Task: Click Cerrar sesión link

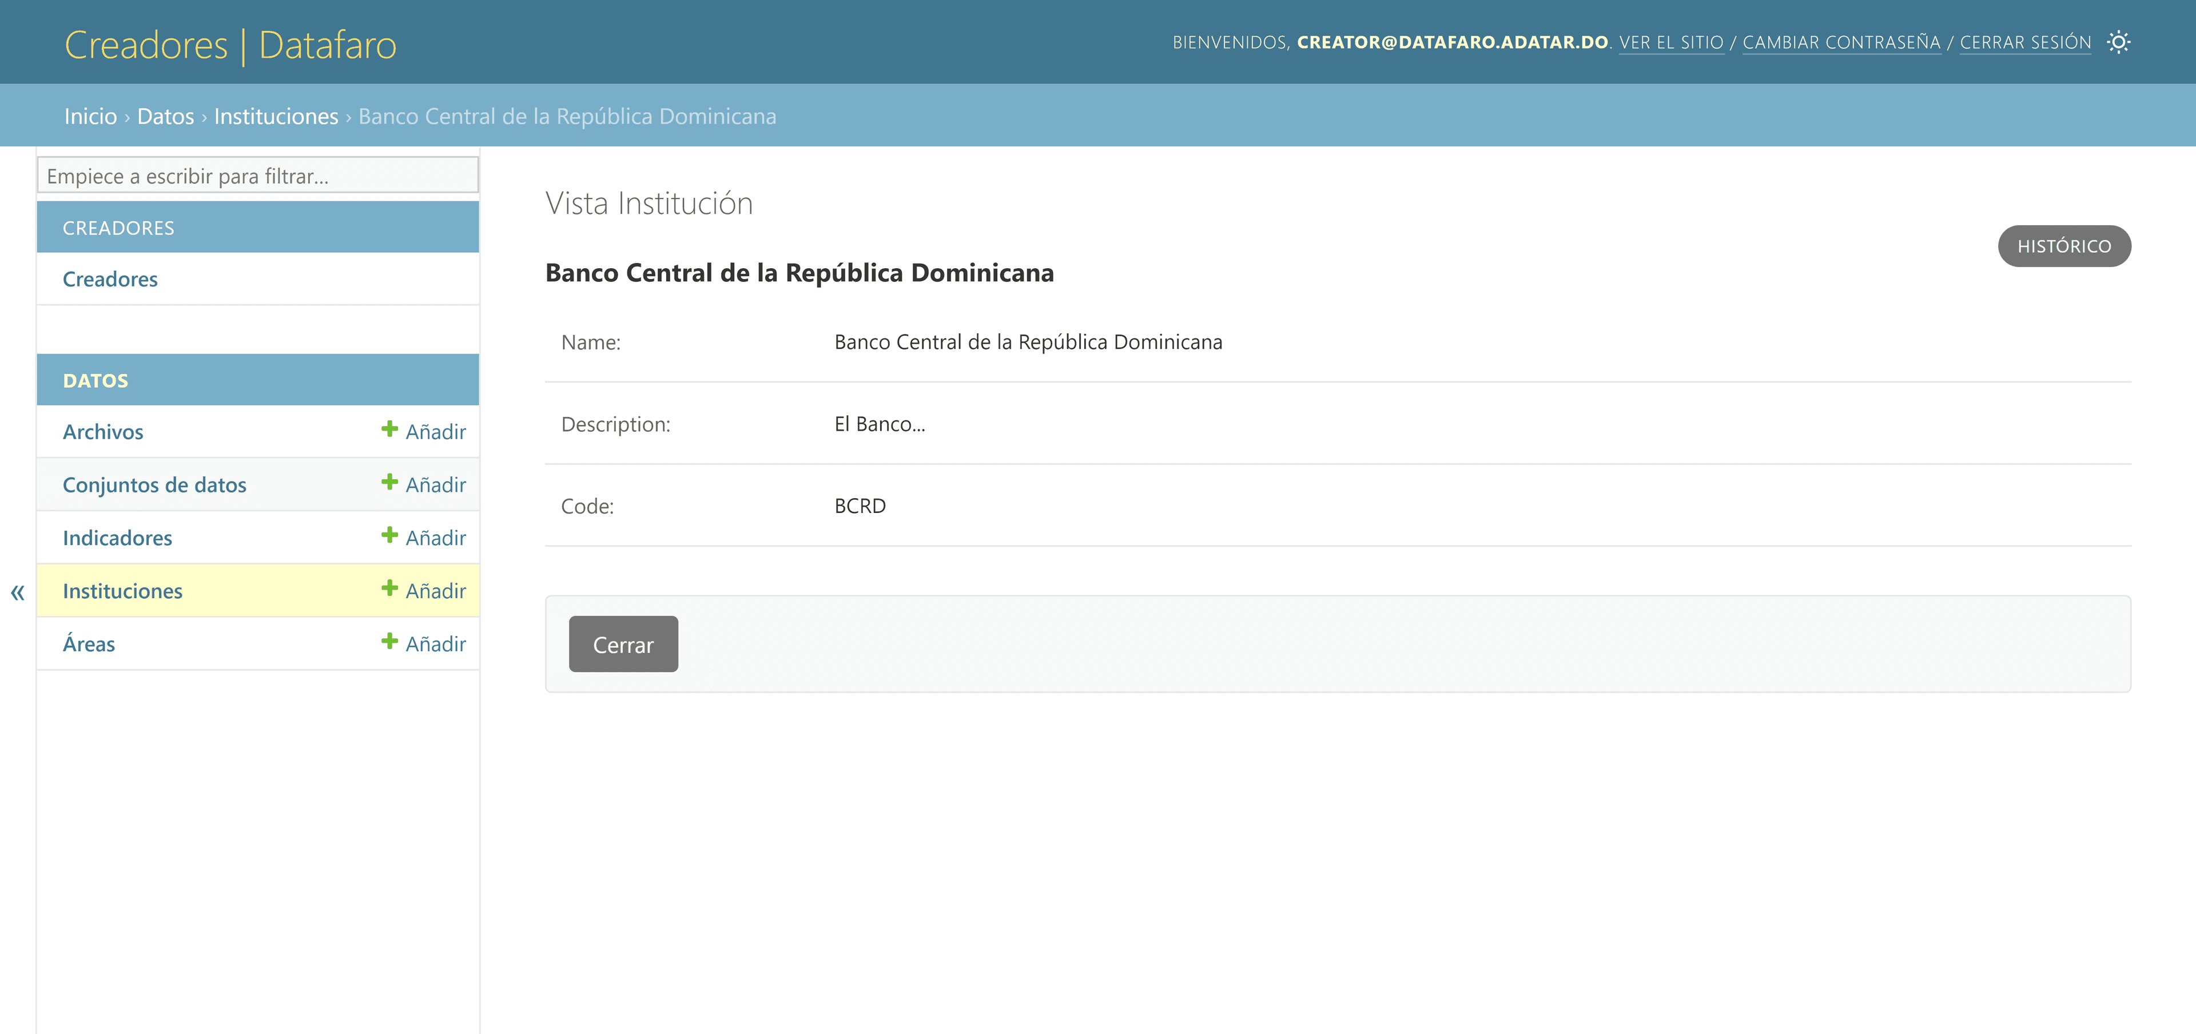Action: pos(2026,43)
